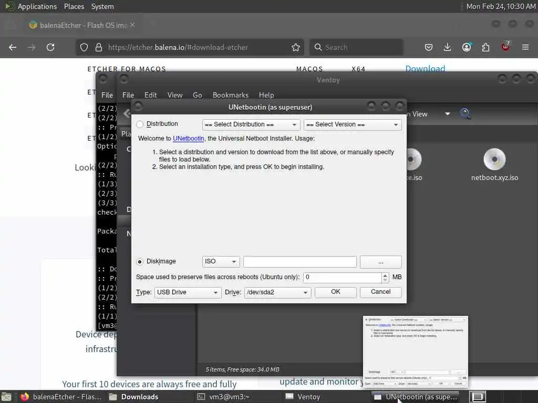Click the workspace switcher icon
The image size is (538, 403).
pyautogui.click(x=478, y=397)
